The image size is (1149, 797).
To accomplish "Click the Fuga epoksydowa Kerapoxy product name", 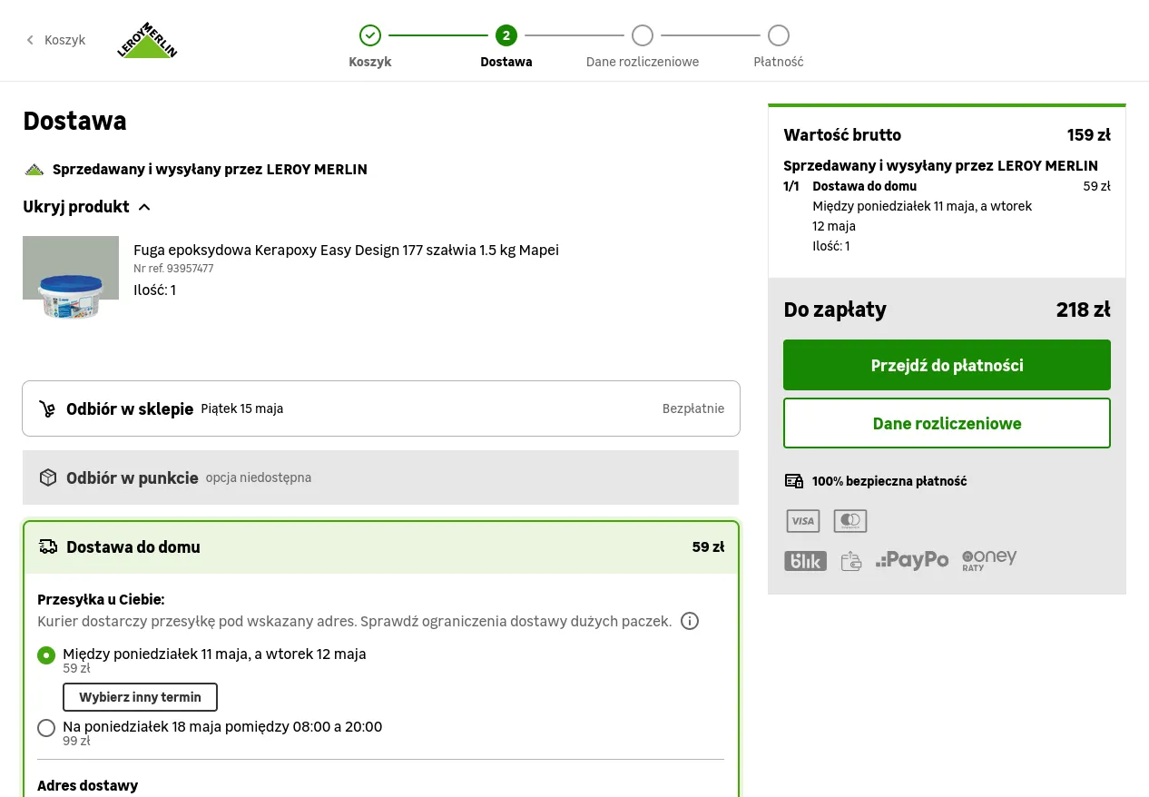I will tap(346, 250).
